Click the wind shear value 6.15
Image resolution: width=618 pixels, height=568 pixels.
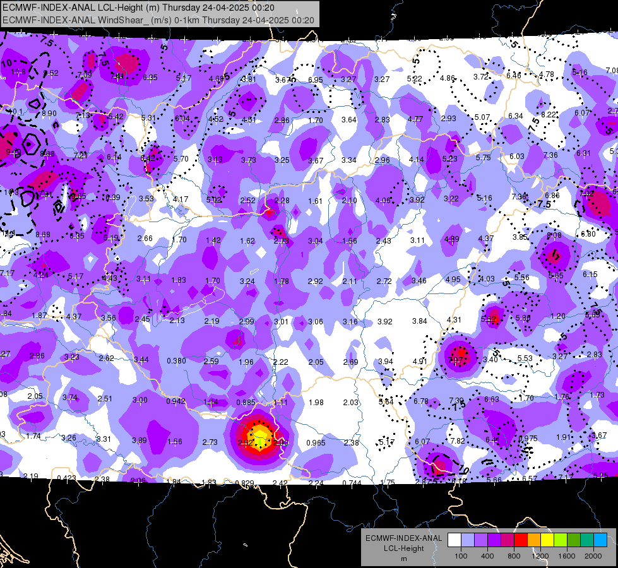click(590, 275)
